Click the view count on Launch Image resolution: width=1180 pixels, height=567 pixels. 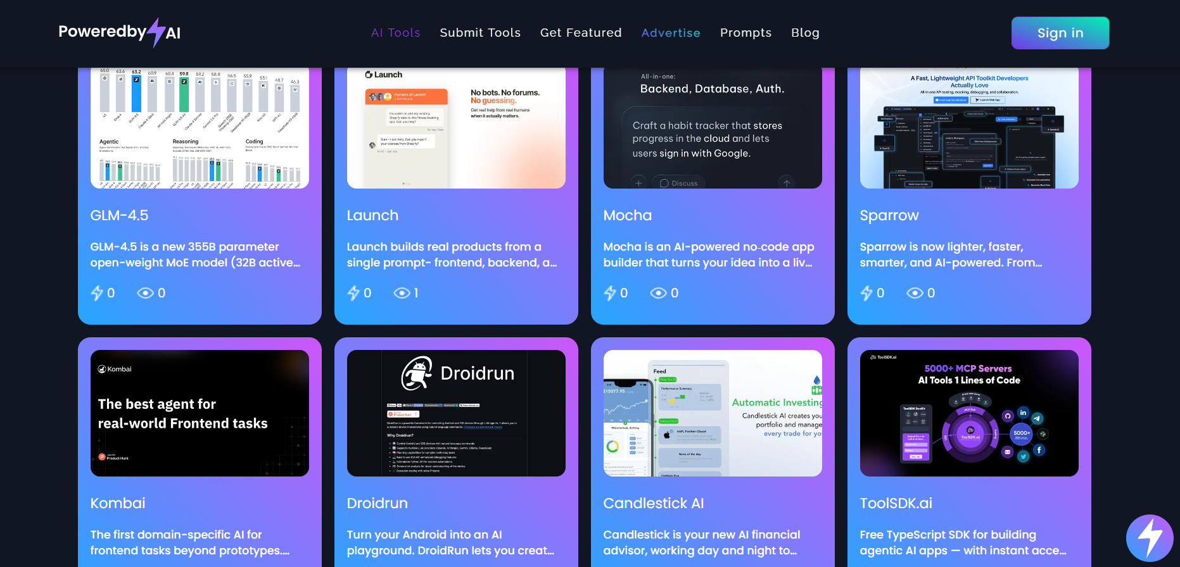pyautogui.click(x=416, y=293)
